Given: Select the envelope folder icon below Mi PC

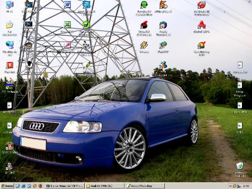Looking at the screenshot, I should 10,25.
